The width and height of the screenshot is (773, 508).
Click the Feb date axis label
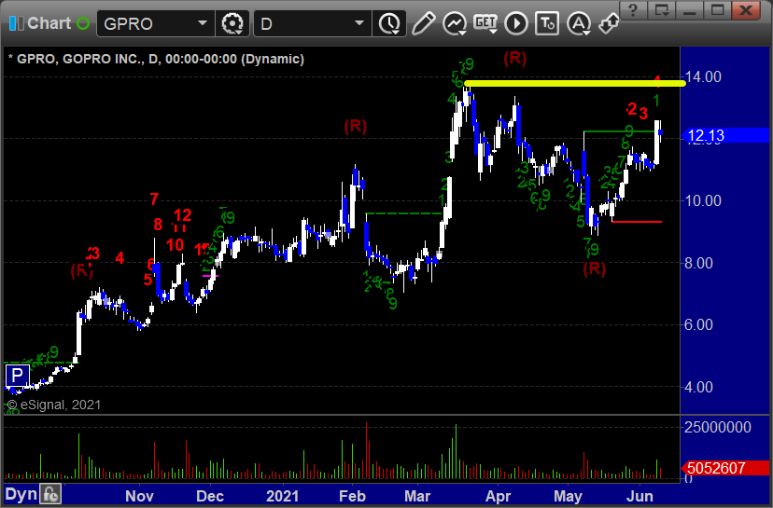352,496
